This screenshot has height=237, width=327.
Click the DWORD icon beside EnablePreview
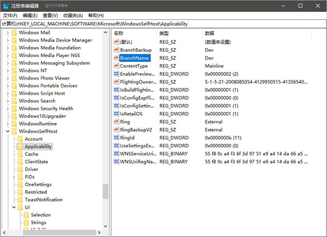pos(116,74)
